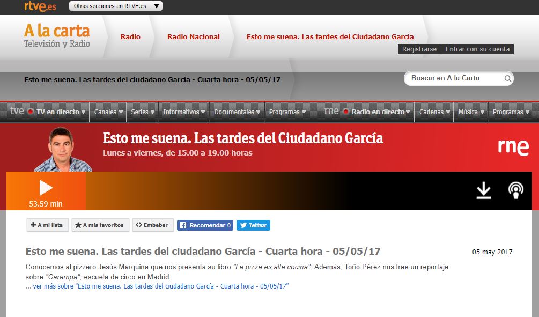Click the schedule 'Lunes a viernes, de 15.00 a 19.00 horas'
The height and width of the screenshot is (317, 539).
pos(178,153)
